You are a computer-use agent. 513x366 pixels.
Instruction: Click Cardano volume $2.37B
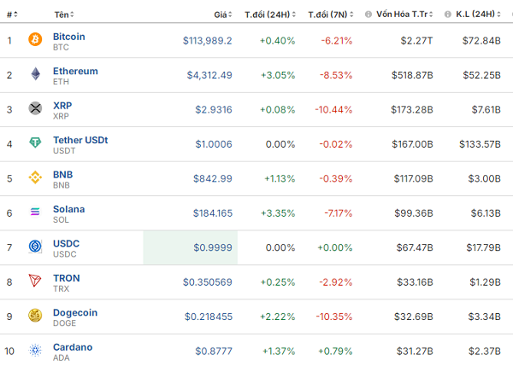[x=485, y=351]
